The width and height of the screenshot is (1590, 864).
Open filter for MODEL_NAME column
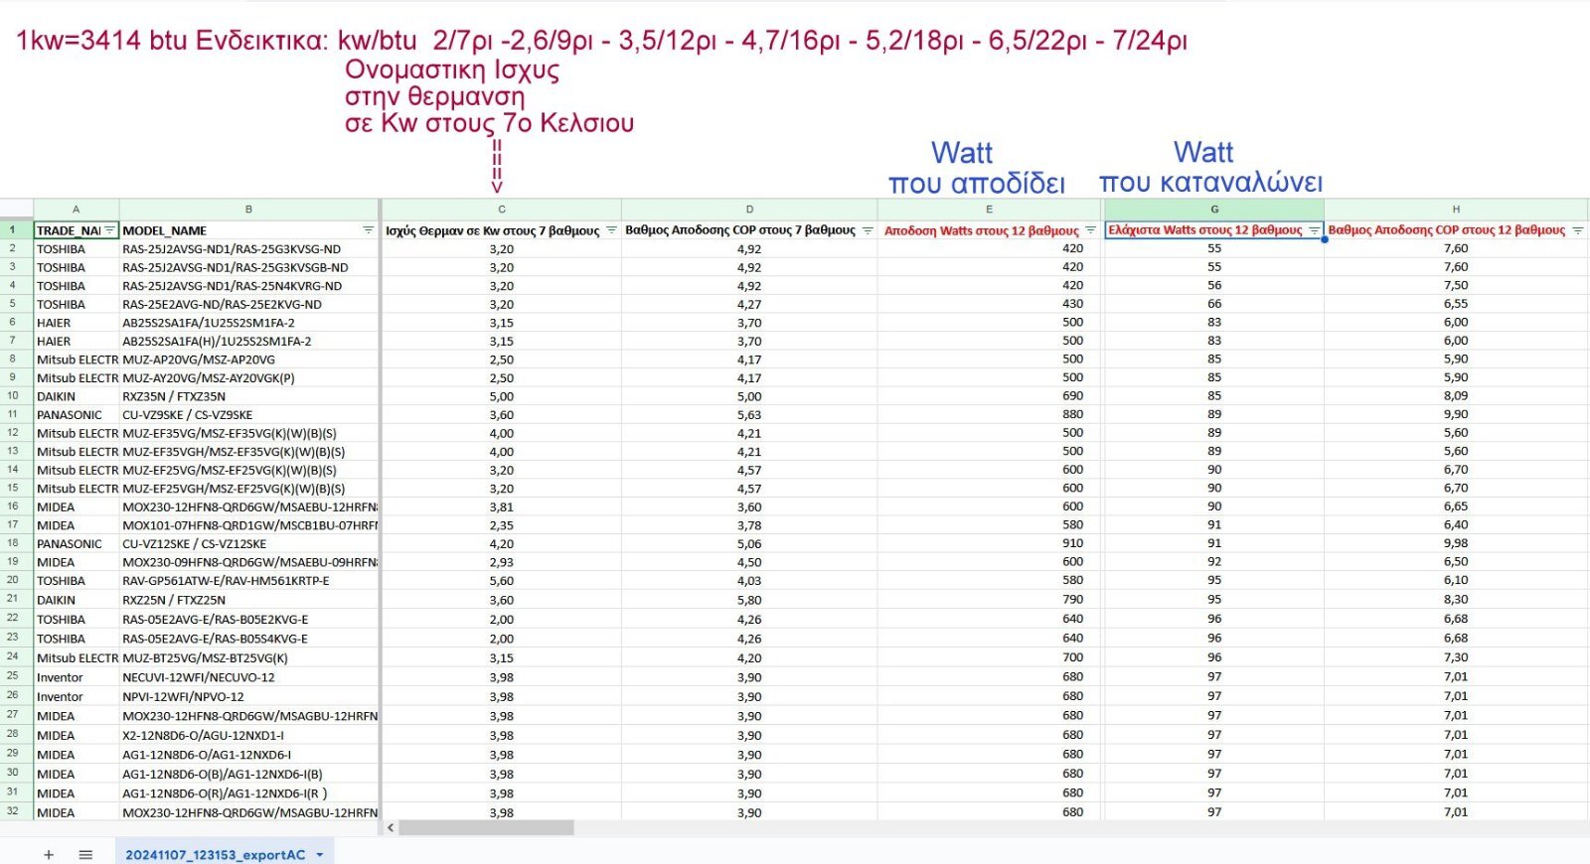pos(368,230)
